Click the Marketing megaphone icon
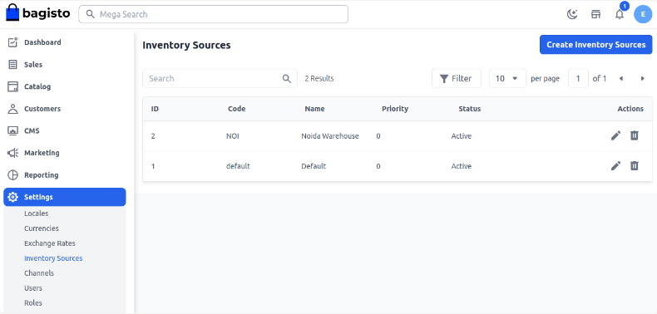This screenshot has height=314, width=657. click(x=13, y=153)
